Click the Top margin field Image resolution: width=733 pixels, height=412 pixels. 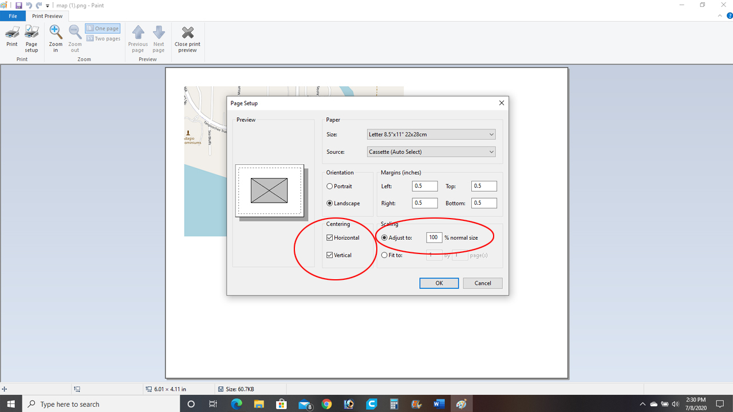click(x=484, y=186)
